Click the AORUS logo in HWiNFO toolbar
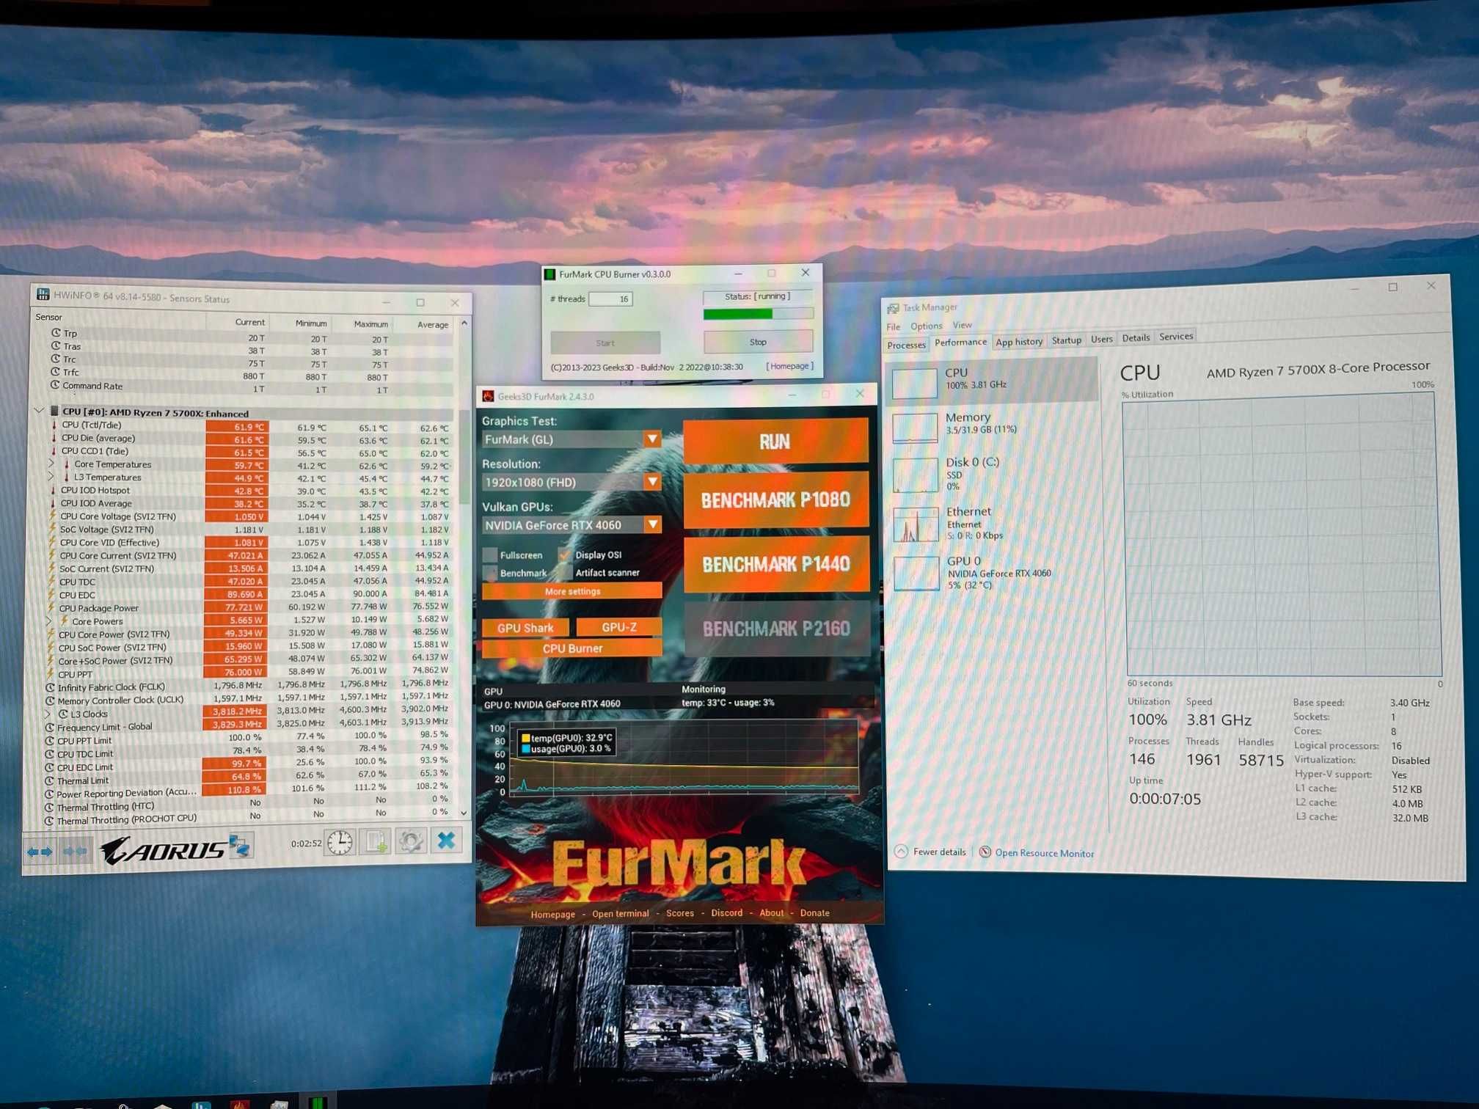This screenshot has width=1479, height=1109. pos(162,851)
